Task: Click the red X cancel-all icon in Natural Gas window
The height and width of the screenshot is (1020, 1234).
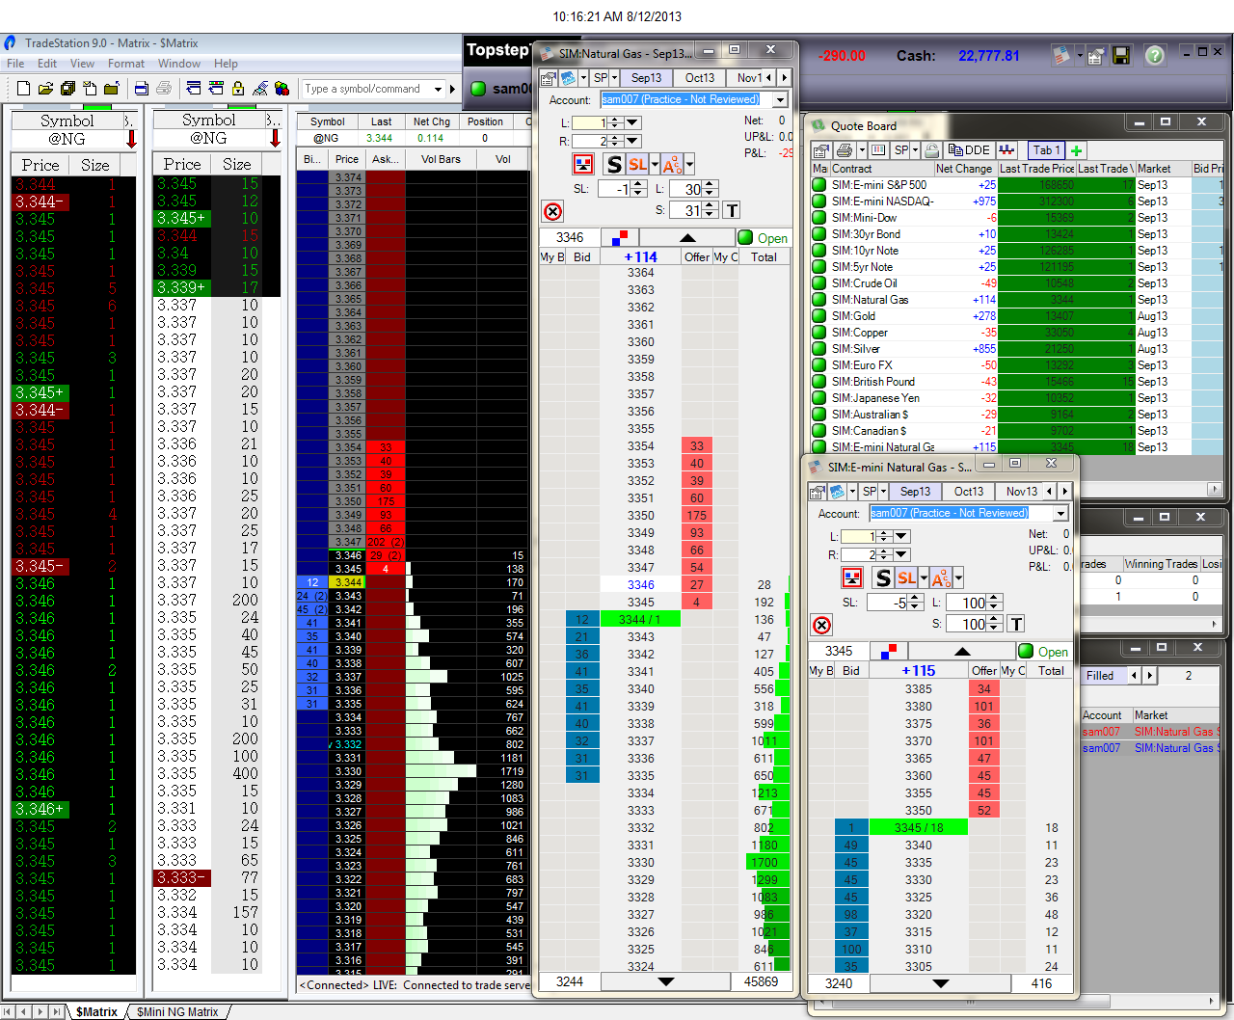Action: click(x=552, y=211)
